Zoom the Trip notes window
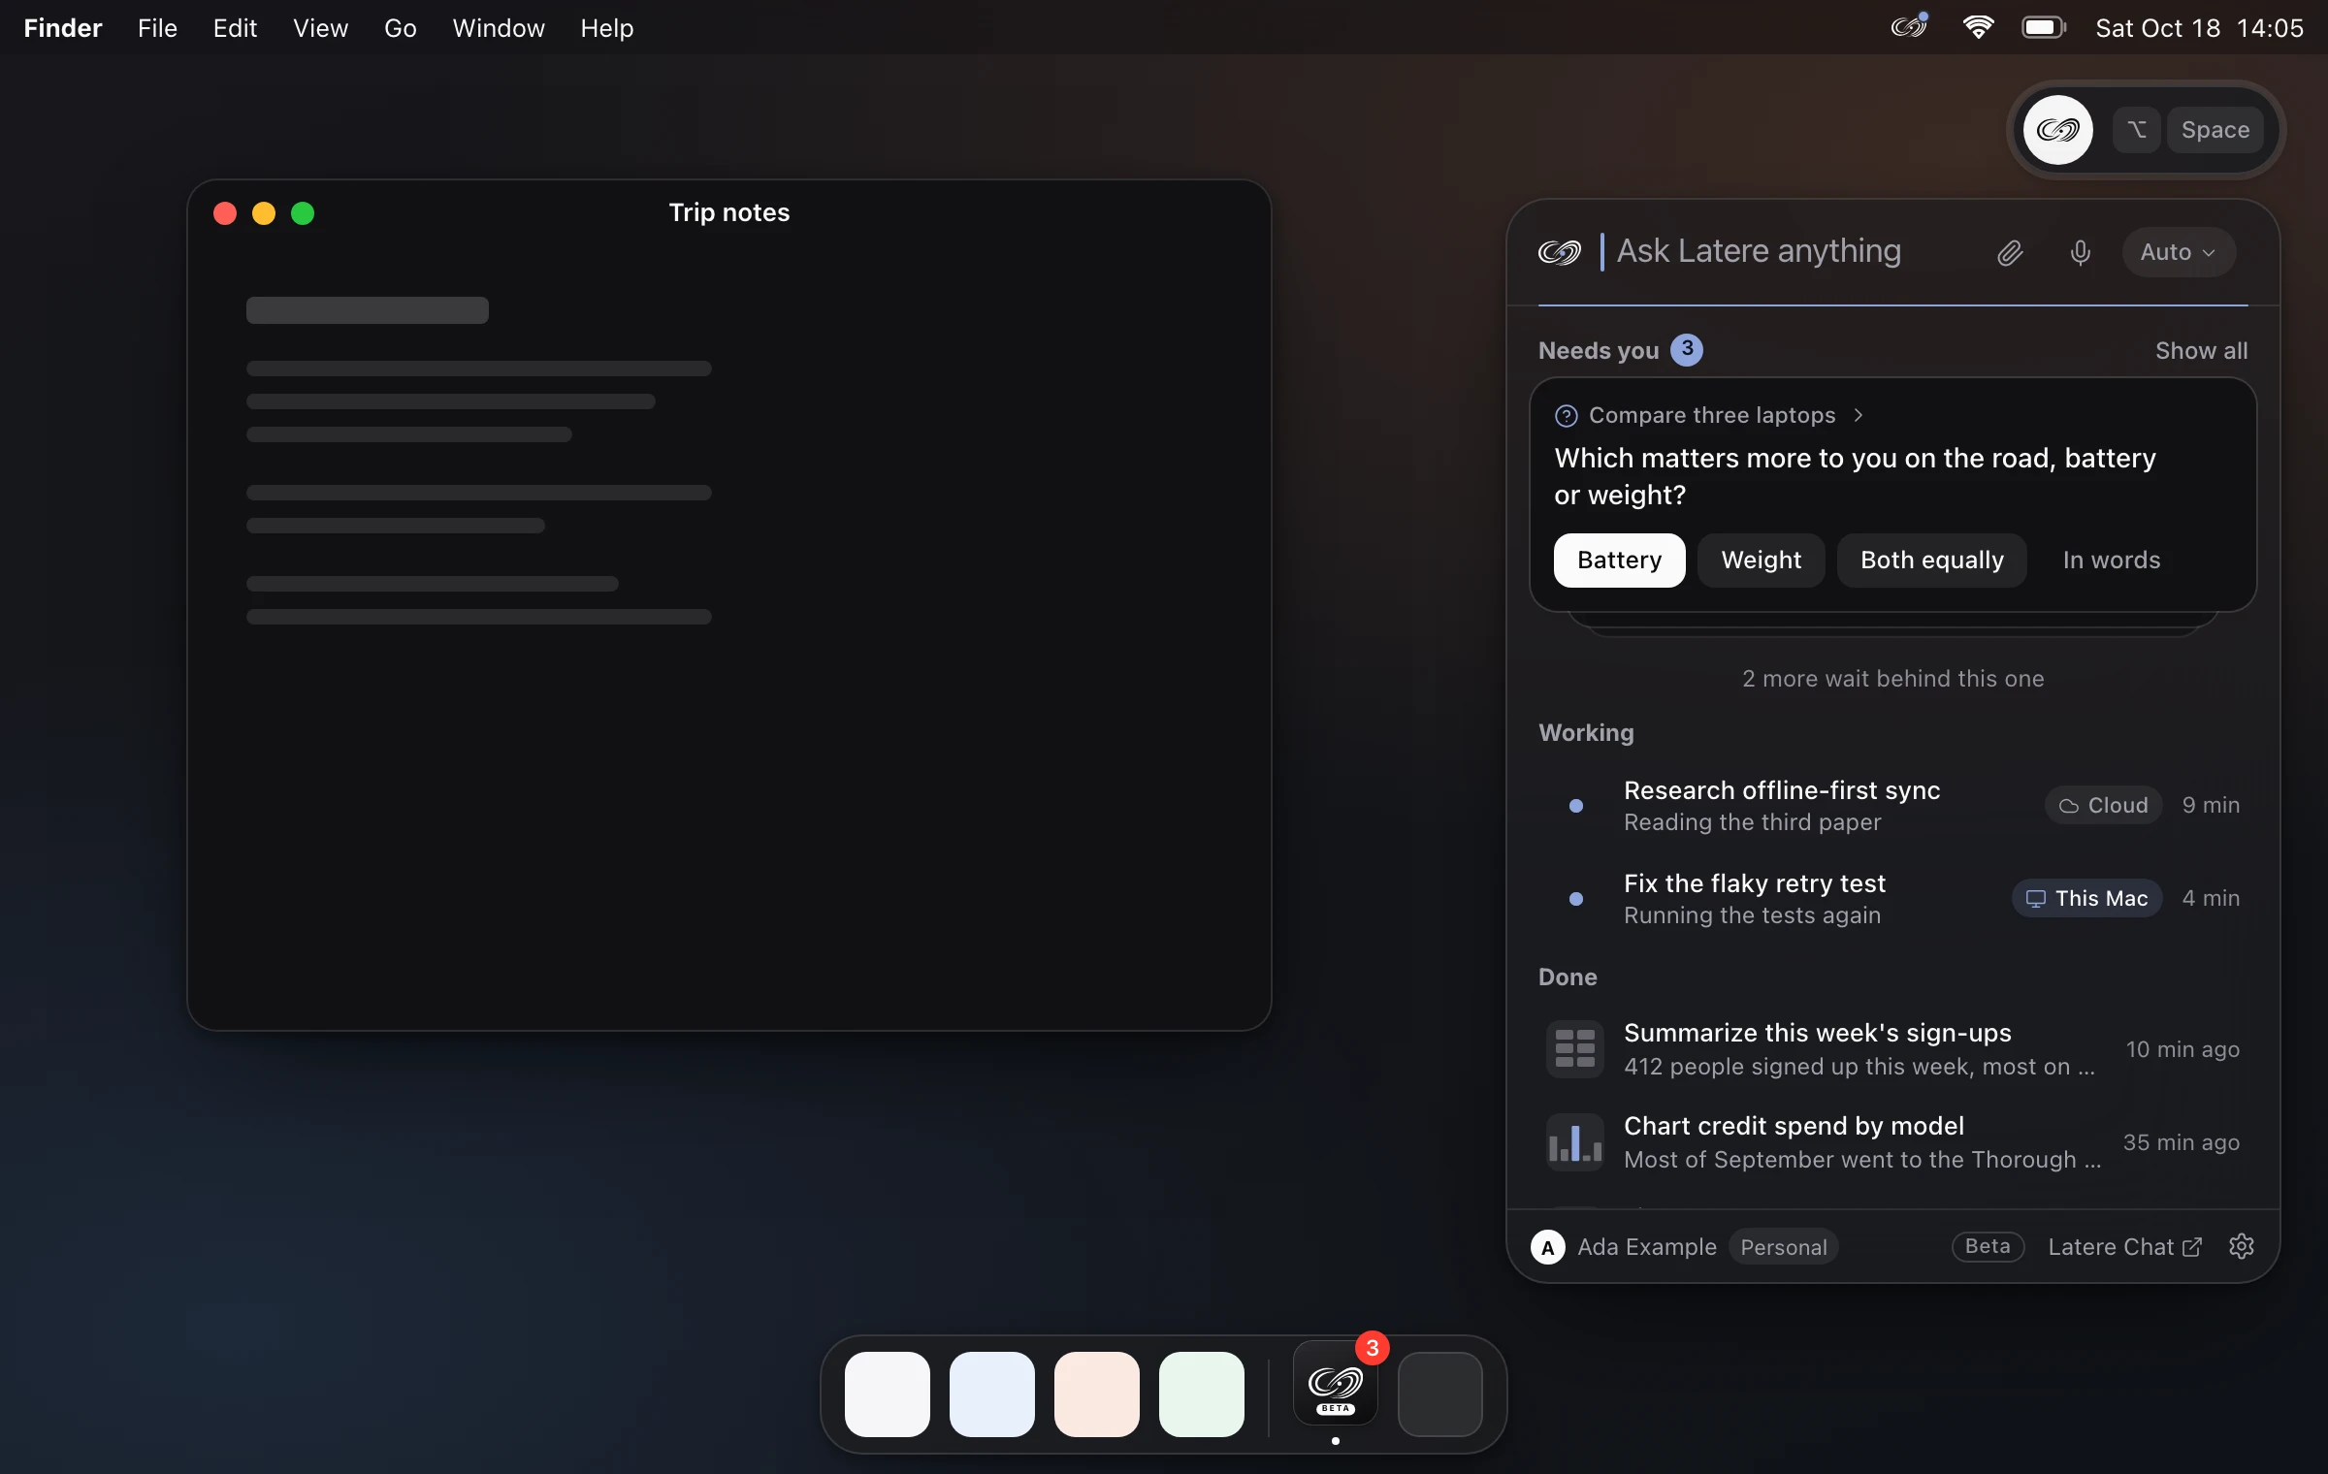Viewport: 2328px width, 1474px height. coord(303,213)
